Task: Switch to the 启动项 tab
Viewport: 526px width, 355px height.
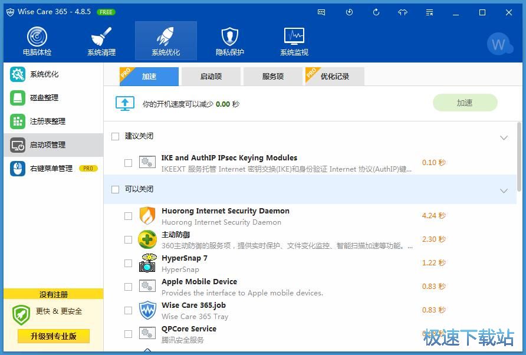Action: click(211, 76)
